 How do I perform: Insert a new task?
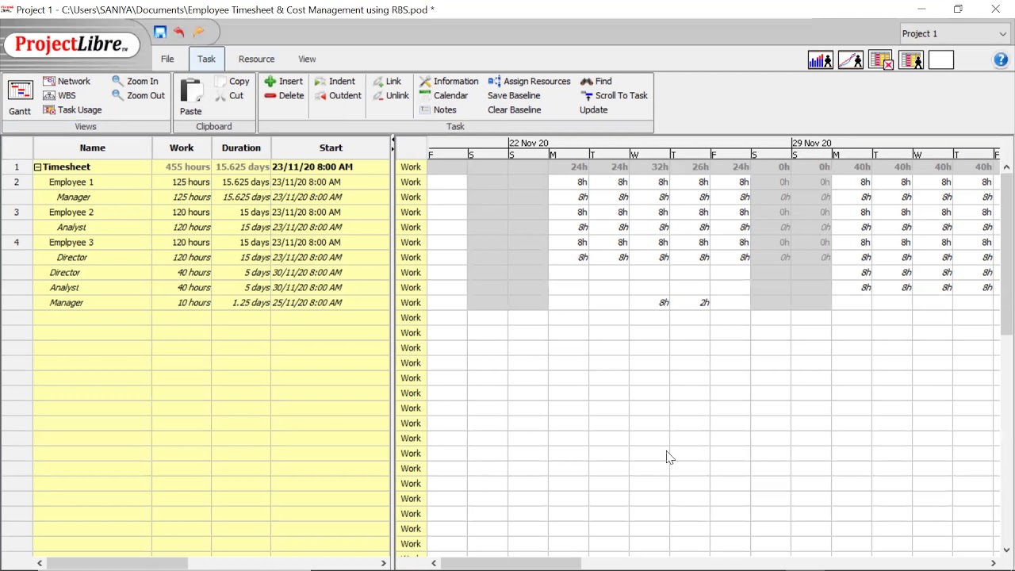pos(283,81)
